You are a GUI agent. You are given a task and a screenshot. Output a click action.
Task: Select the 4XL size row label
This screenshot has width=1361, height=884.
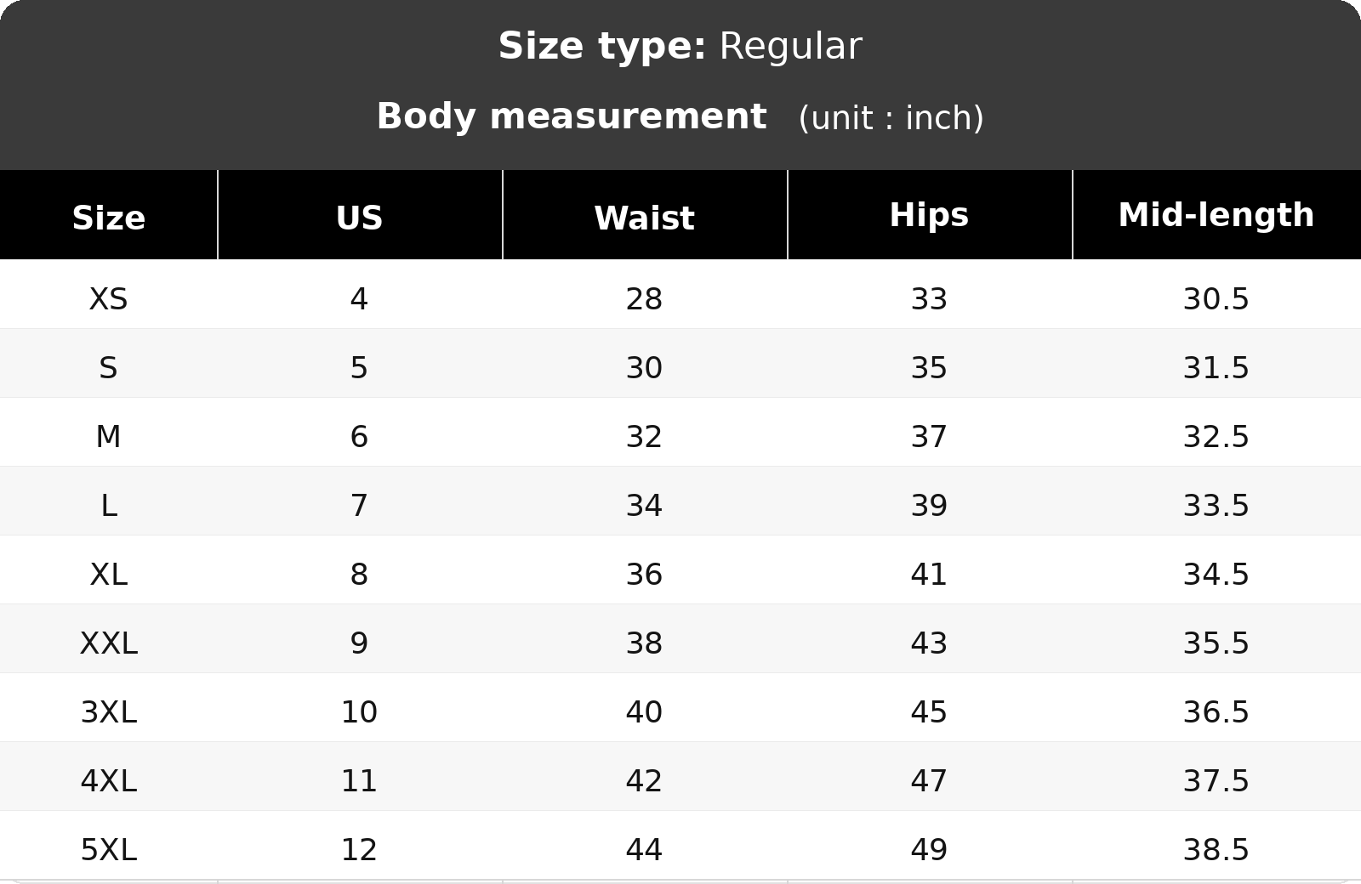[x=108, y=781]
